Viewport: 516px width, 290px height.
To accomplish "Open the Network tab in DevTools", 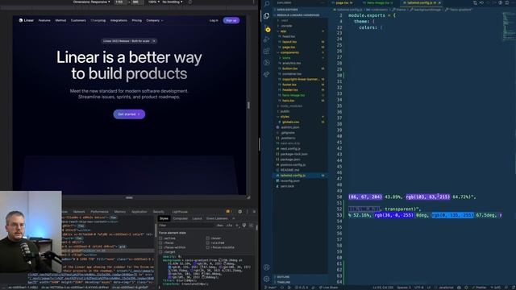I will point(79,212).
